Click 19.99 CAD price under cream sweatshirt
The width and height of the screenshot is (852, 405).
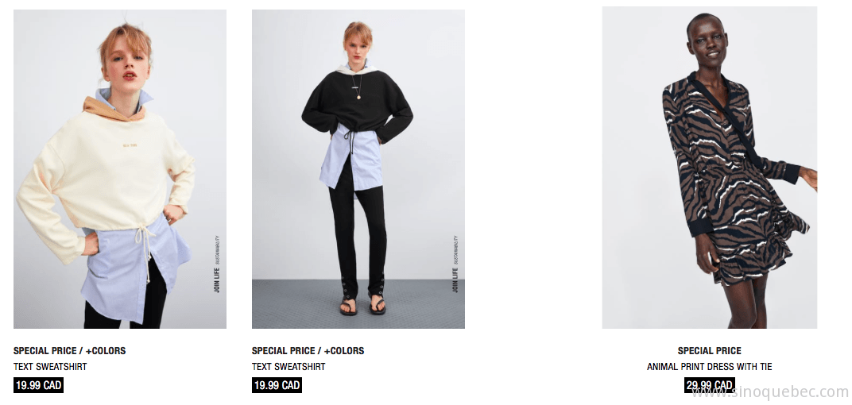tap(39, 385)
